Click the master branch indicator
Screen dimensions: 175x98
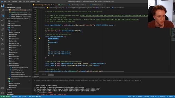point(14,97)
